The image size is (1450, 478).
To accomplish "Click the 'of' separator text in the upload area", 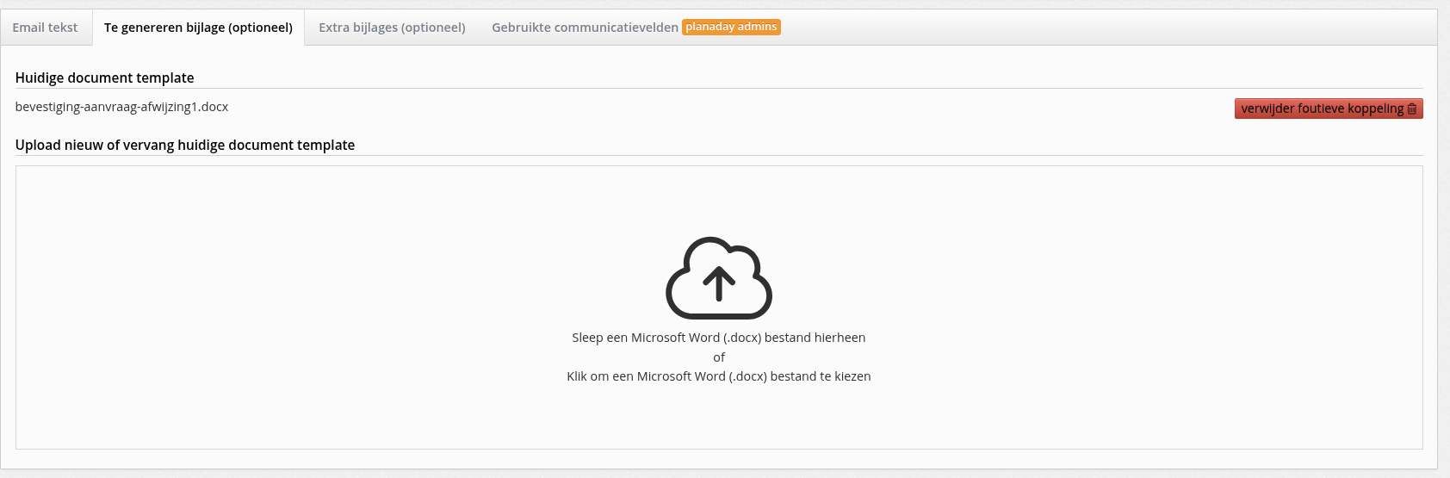I will 719,357.
